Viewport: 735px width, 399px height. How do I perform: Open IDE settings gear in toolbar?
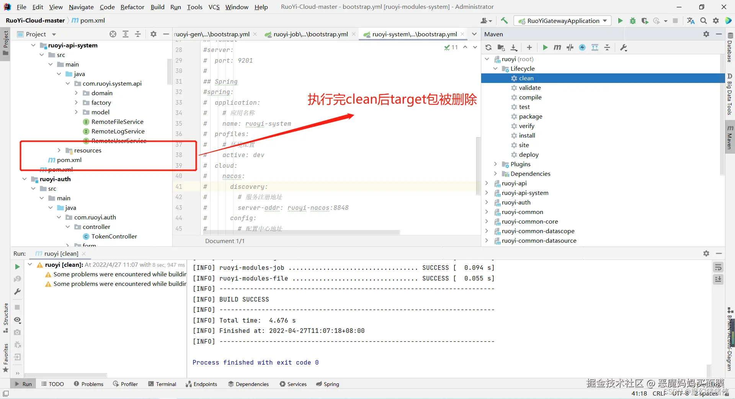tap(716, 21)
